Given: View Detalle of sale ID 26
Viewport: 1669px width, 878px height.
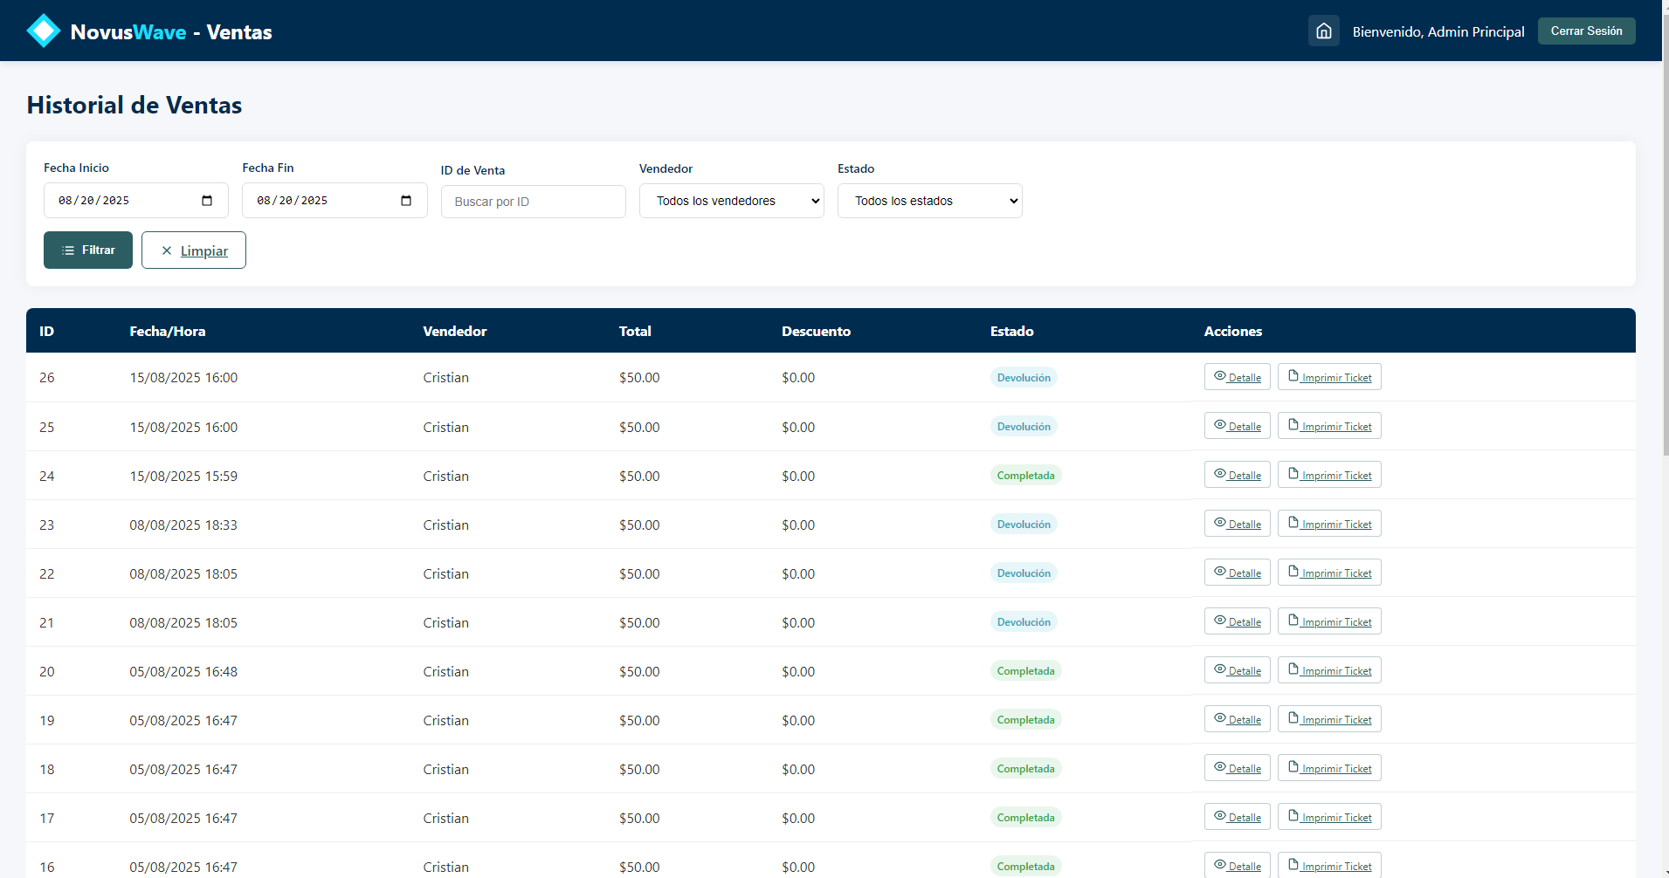Looking at the screenshot, I should 1237,377.
